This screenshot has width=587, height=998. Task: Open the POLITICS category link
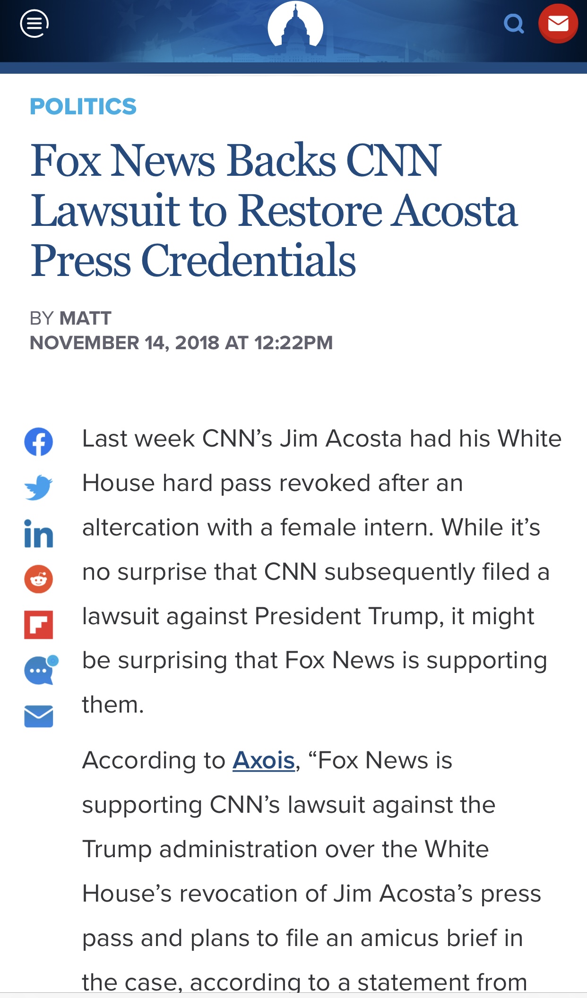point(83,106)
